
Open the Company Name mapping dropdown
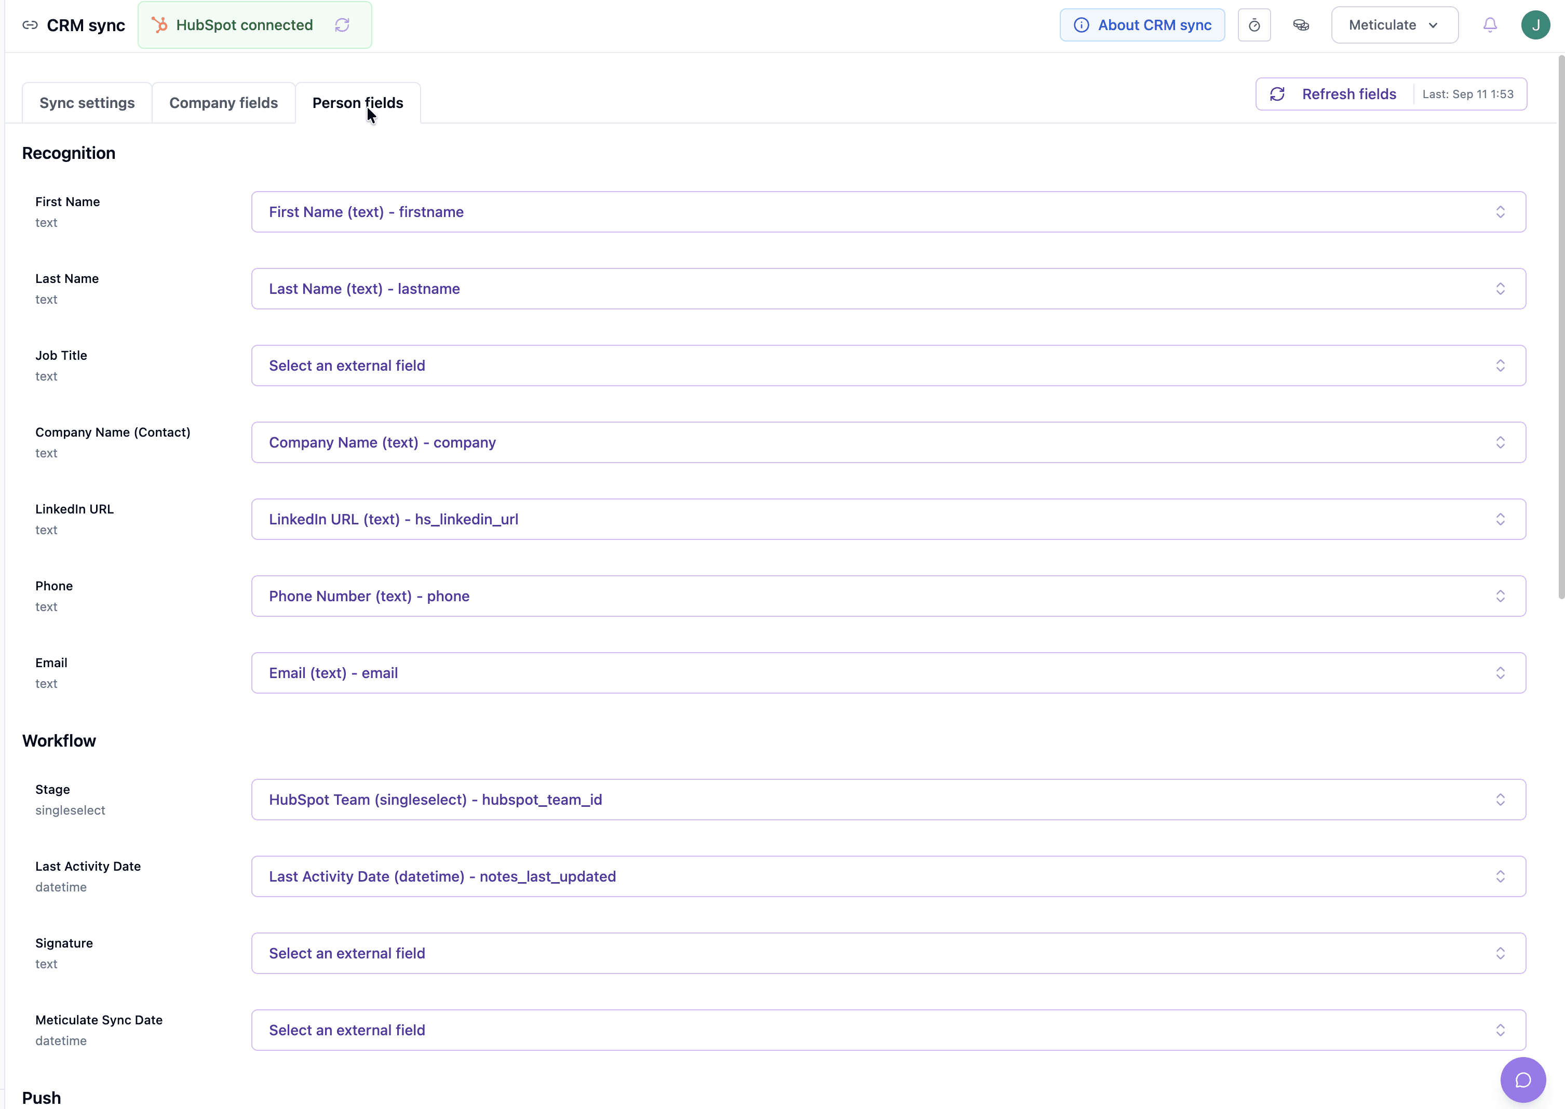click(888, 442)
